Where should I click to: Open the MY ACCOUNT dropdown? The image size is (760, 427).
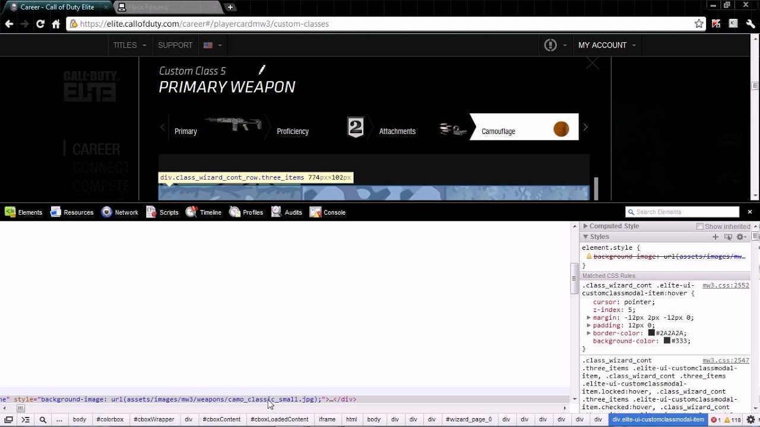pos(607,45)
